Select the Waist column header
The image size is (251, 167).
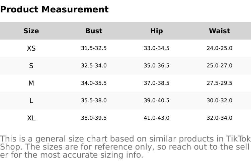point(219,31)
